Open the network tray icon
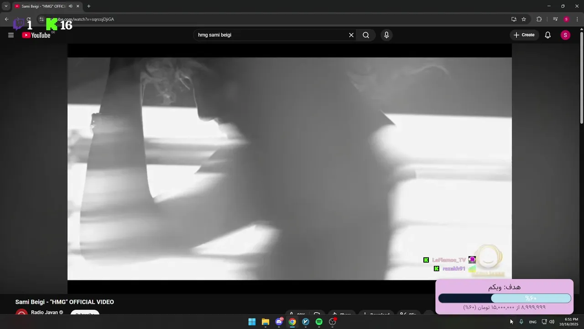This screenshot has height=329, width=584. (544, 322)
